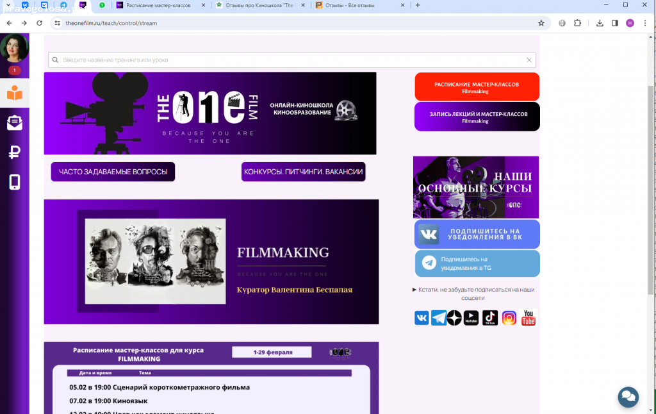
Task: Open the Rutube channel icon
Action: coord(471,318)
